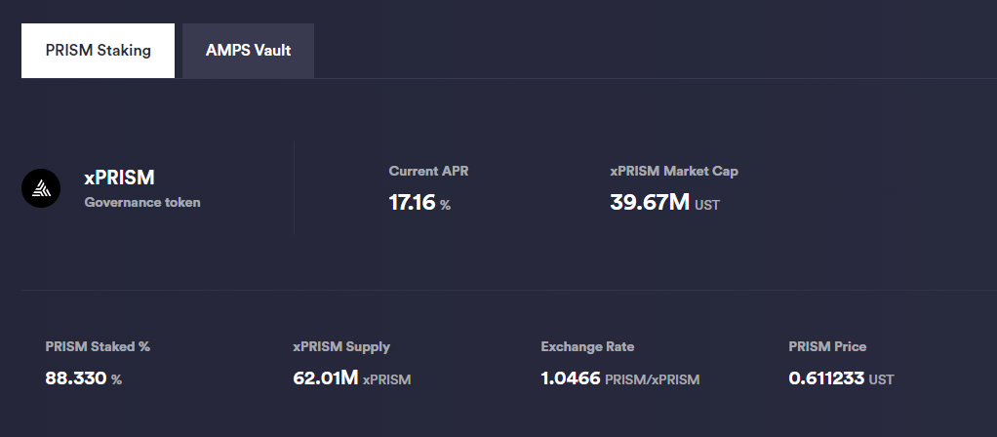Select the xPRISM token name
This screenshot has width=997, height=437.
pyautogui.click(x=120, y=178)
